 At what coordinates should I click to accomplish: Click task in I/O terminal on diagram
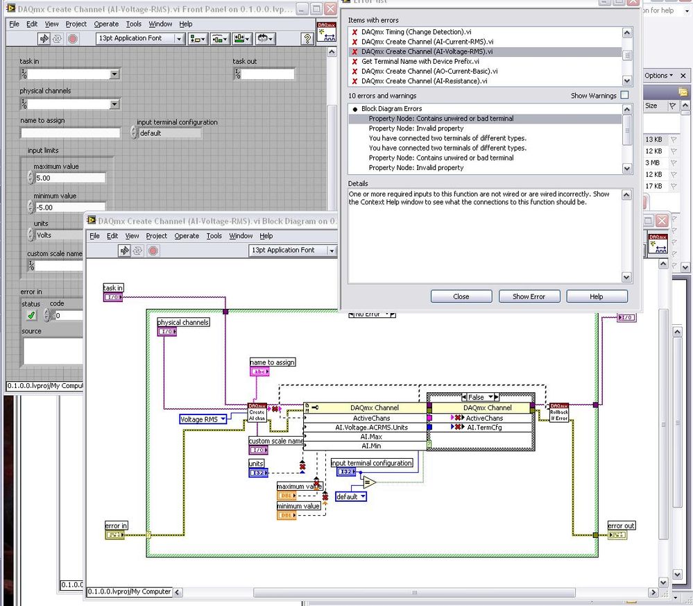coord(113,297)
